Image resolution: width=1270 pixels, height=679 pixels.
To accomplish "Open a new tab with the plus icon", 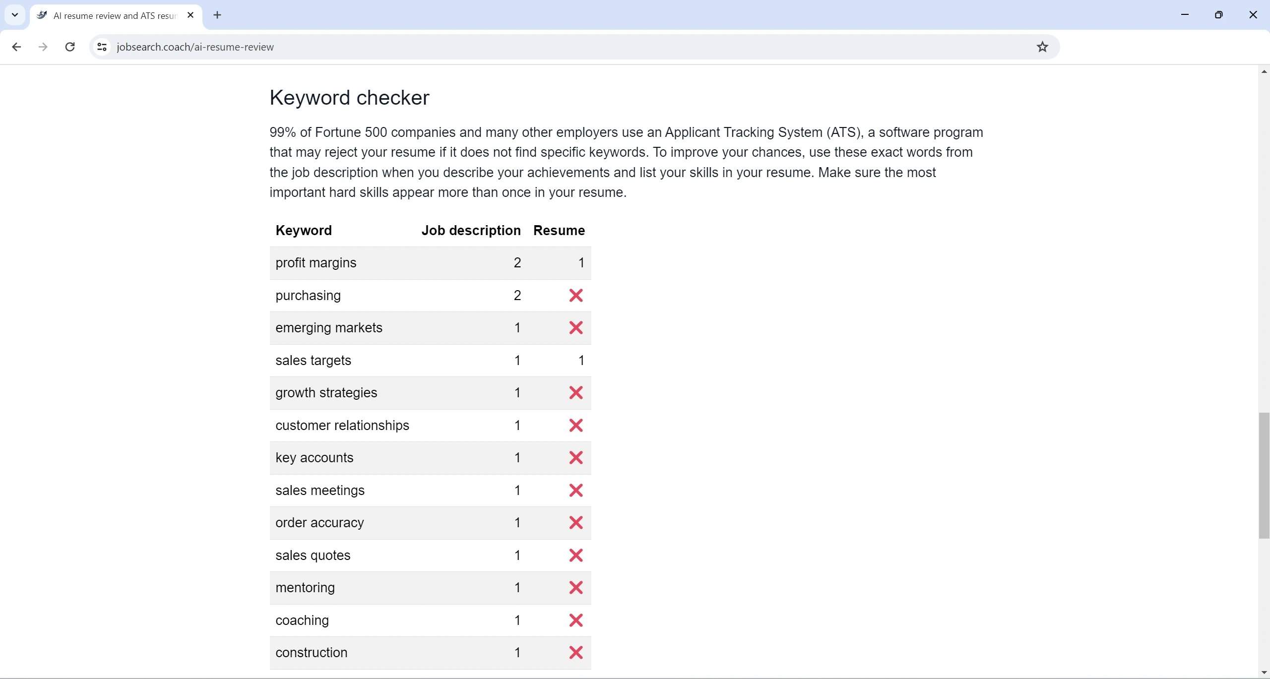I will pyautogui.click(x=217, y=15).
